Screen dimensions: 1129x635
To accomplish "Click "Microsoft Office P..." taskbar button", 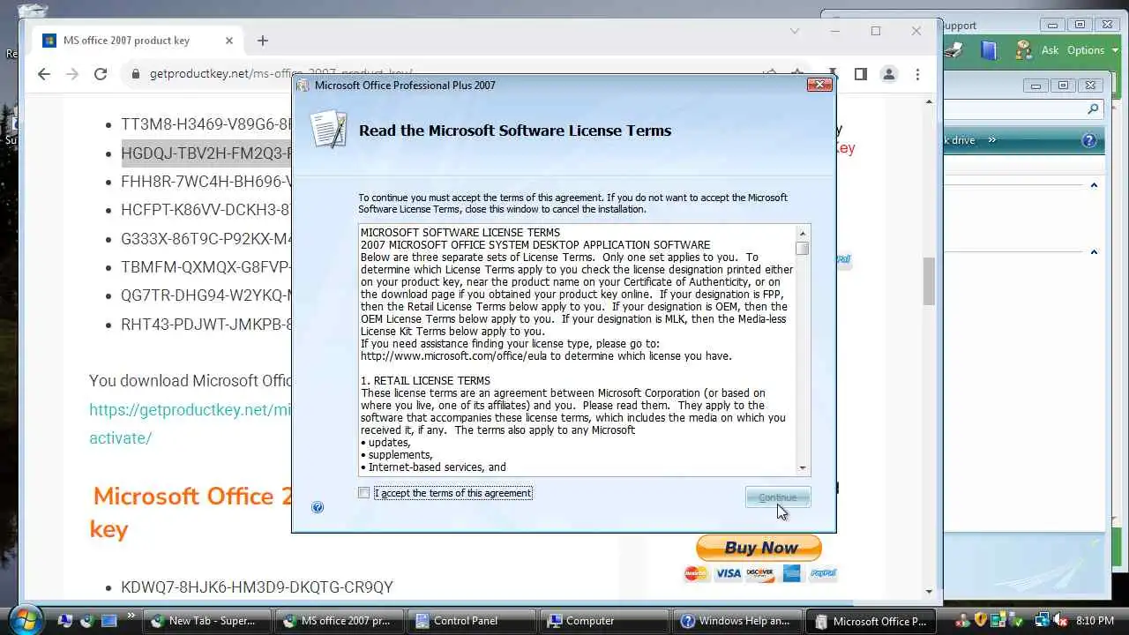I will coord(871,621).
